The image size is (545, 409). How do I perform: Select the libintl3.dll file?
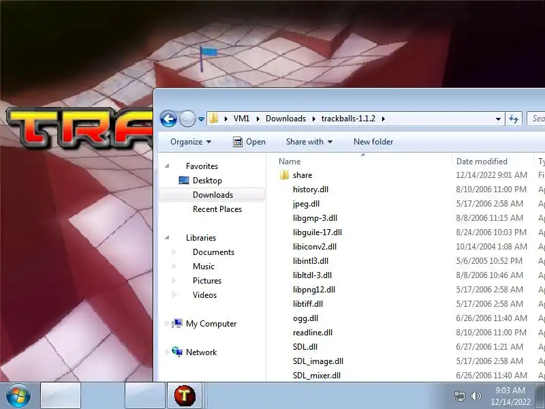(x=311, y=261)
